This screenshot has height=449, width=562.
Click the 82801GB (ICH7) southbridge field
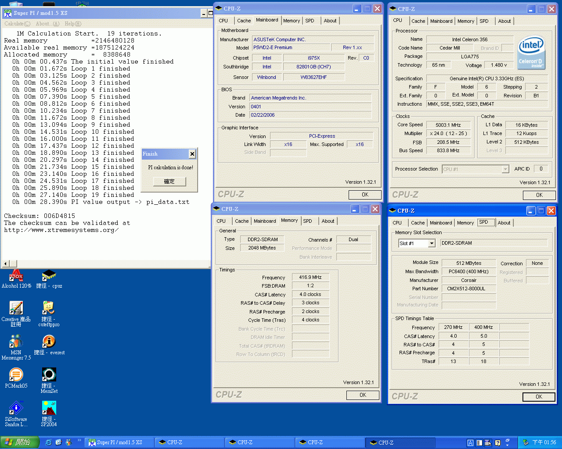tap(313, 67)
